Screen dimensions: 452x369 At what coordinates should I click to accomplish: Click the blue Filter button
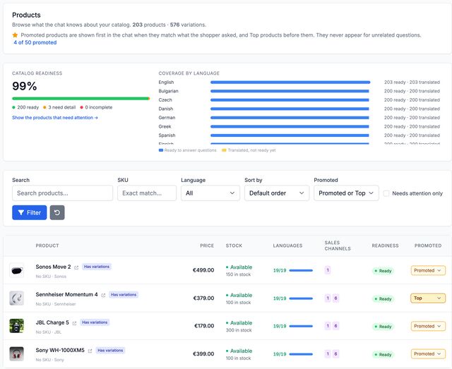[x=30, y=212]
